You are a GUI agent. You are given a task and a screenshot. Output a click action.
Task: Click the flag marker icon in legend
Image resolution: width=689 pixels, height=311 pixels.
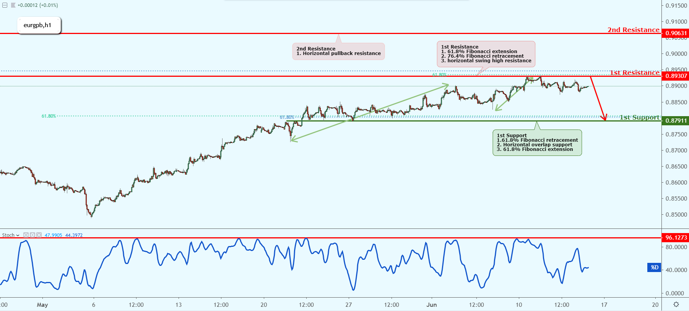coord(13,5)
